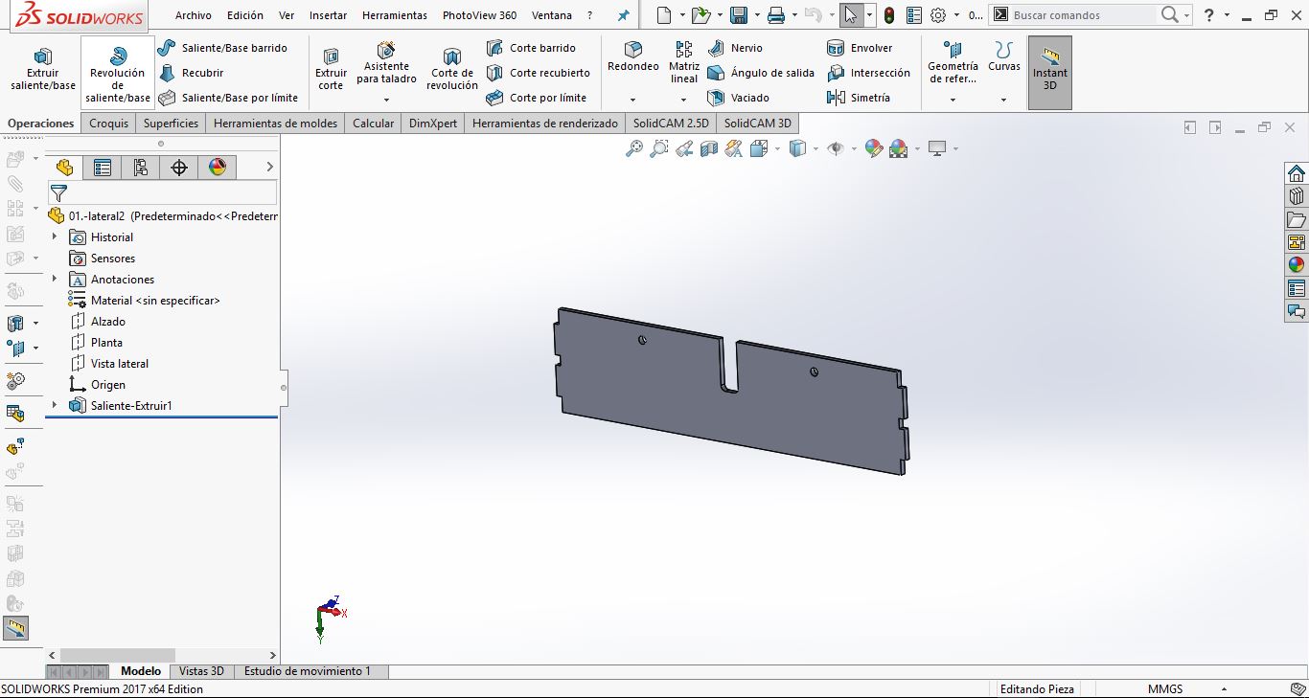This screenshot has height=698, width=1309.
Task: Toggle the section view
Action: [709, 148]
